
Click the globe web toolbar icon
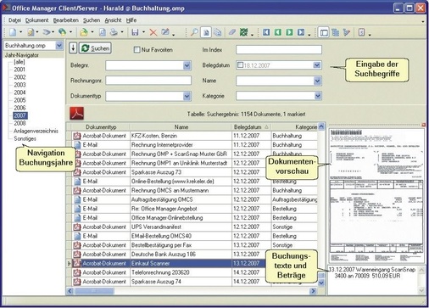click(x=62, y=32)
